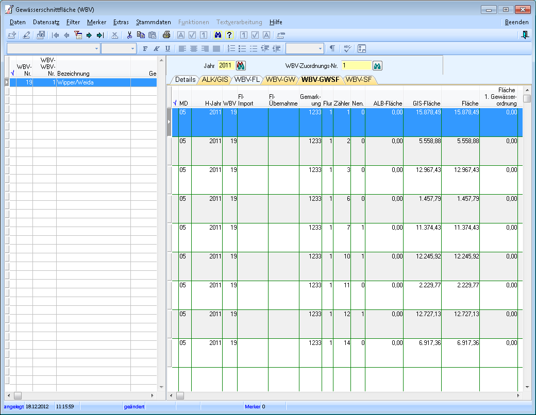Viewport: 536px width, 415px height.
Task: Open the Merker menu
Action: click(96, 22)
